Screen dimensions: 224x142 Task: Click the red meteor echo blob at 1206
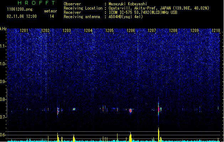point(130,110)
